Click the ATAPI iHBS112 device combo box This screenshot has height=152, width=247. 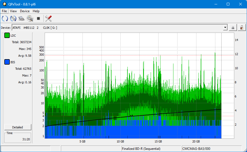(x=120, y=28)
